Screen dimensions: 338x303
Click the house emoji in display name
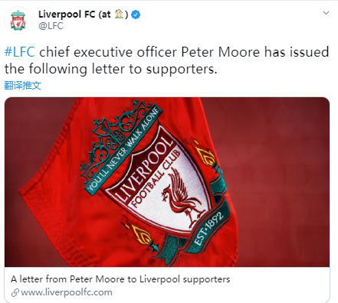click(x=119, y=14)
